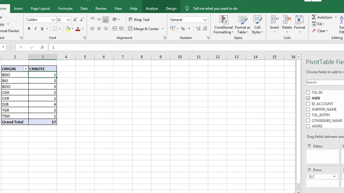Screen dimensions: 344x193
Task: Uncheck the AWB field
Action: [308, 98]
